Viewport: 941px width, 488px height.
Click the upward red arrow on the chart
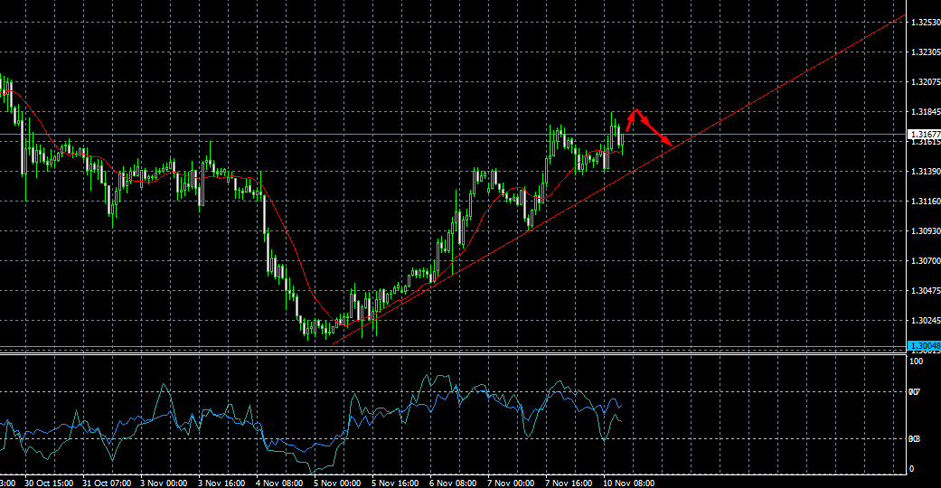(631, 120)
